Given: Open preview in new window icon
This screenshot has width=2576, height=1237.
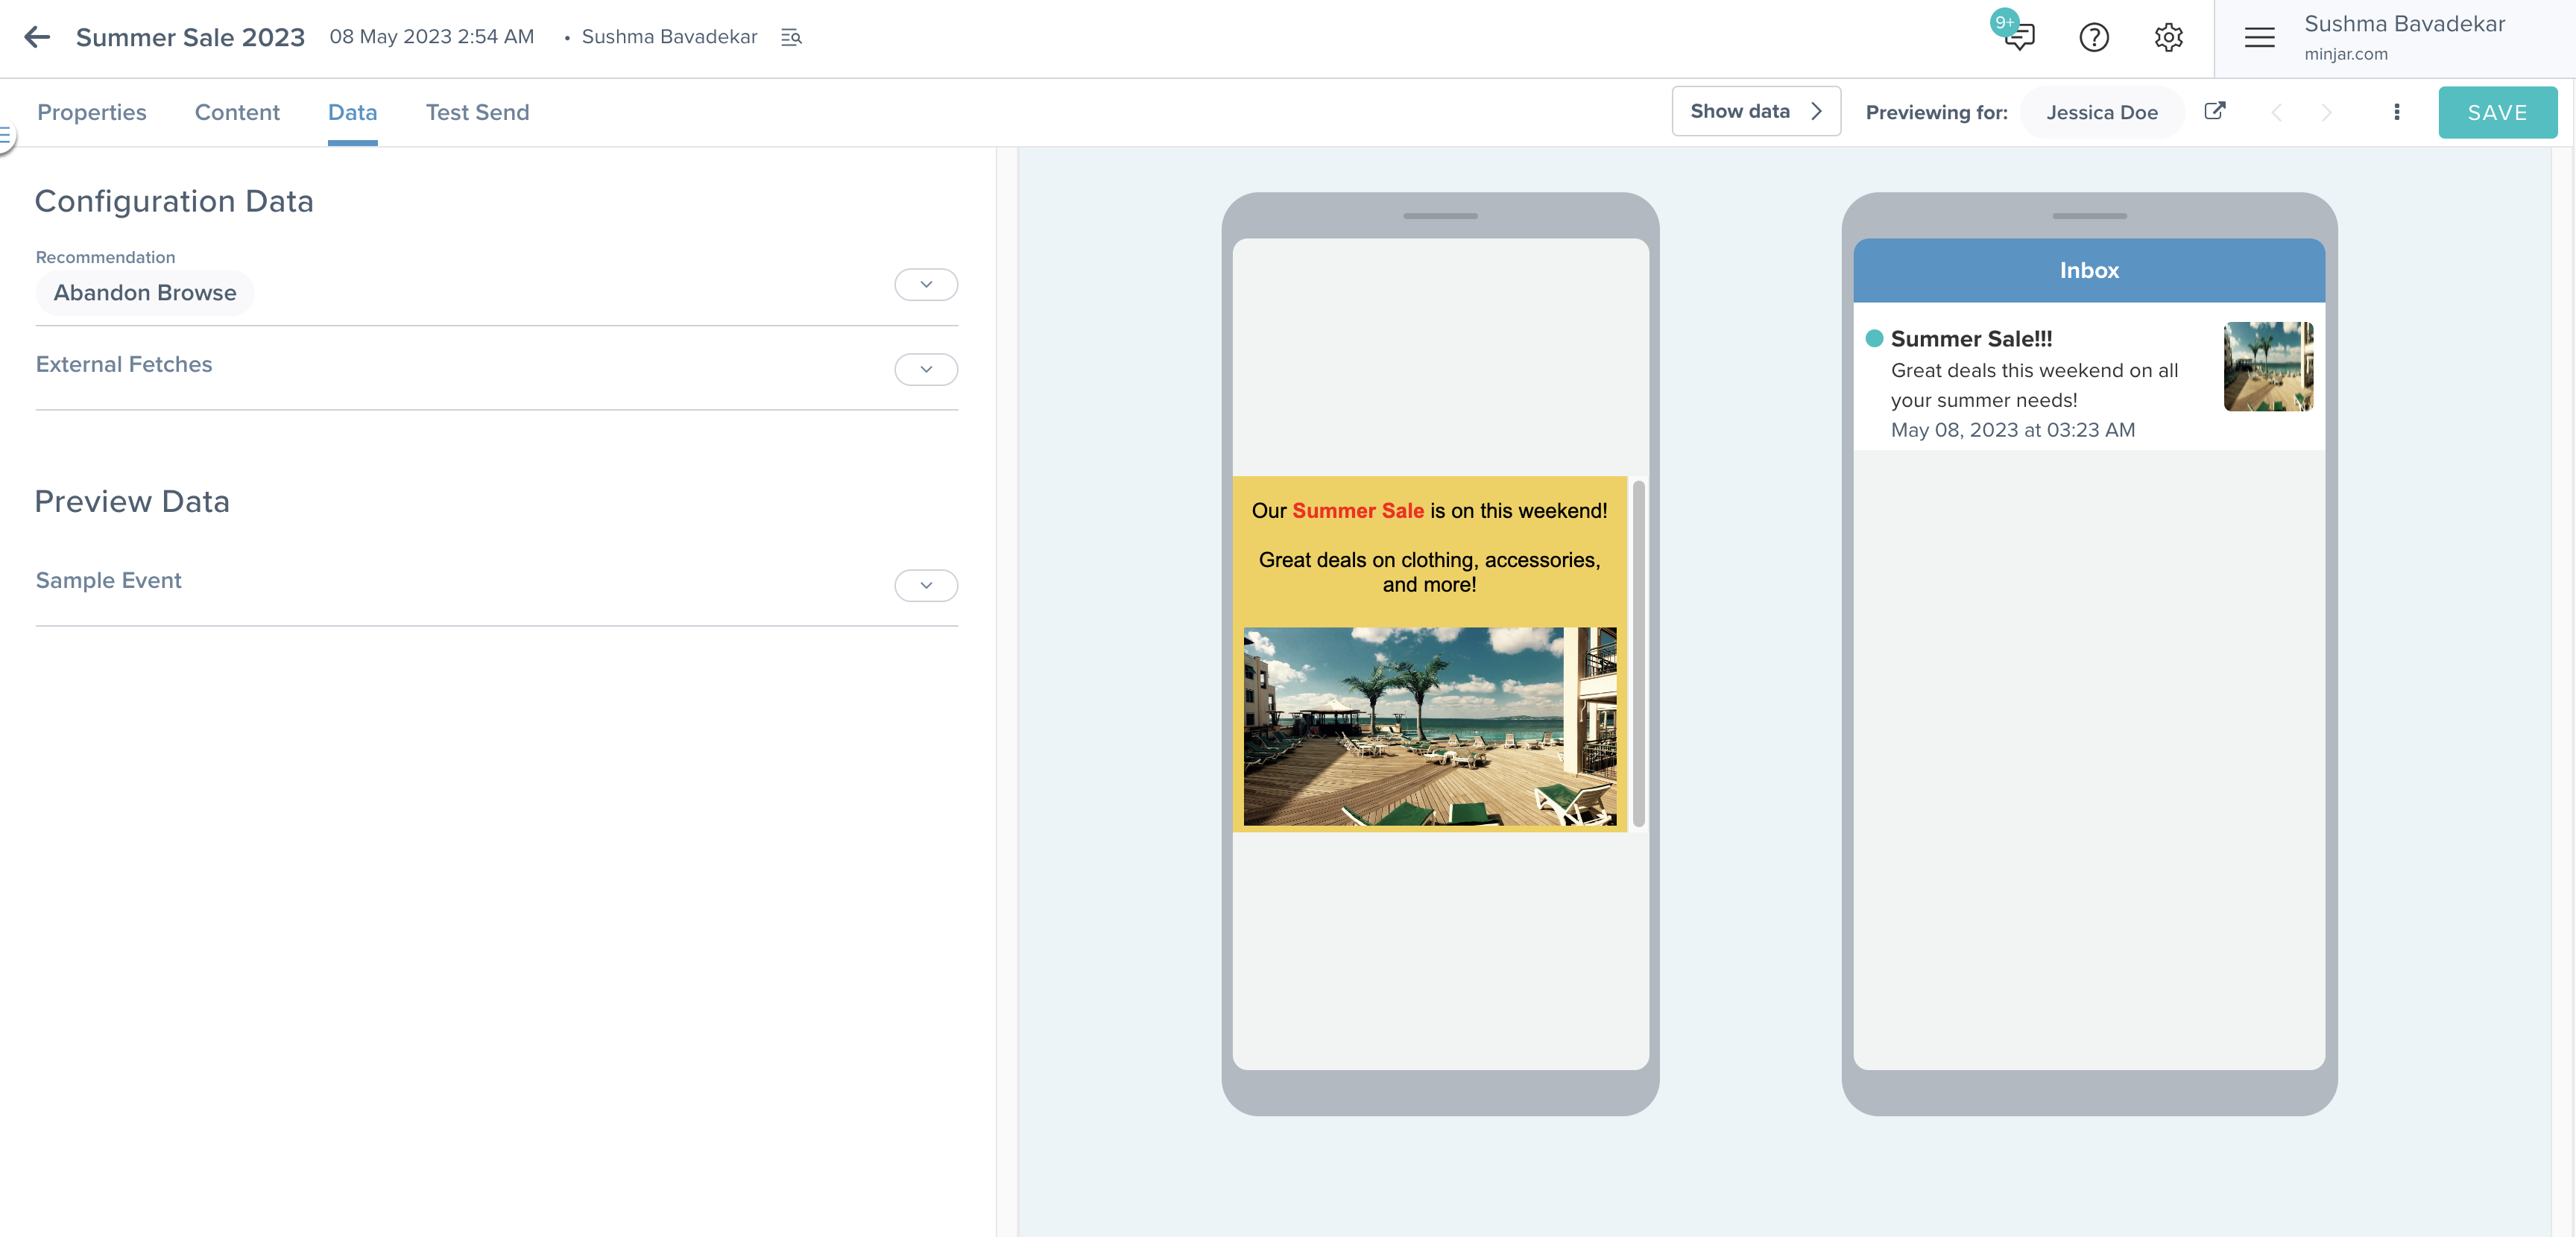Looking at the screenshot, I should tap(2214, 111).
